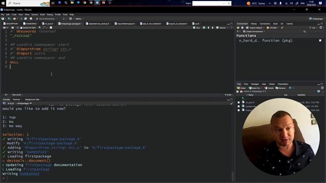Open the Files More gear dropdown
The height and width of the screenshot is (183, 326).
point(291,88)
